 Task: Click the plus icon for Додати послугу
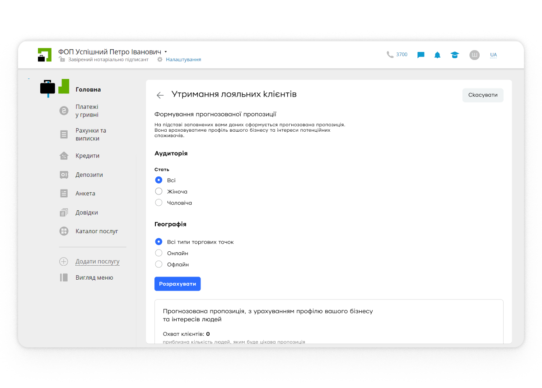[x=64, y=262]
